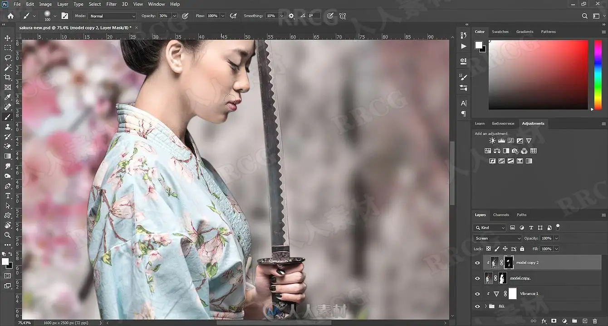Open brush smoothing options gear
The image size is (608, 326).
point(291,16)
